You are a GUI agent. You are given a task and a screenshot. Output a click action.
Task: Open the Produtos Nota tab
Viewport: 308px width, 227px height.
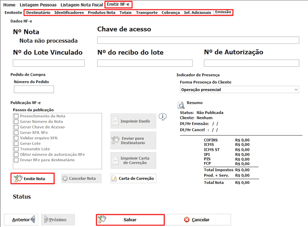point(101,12)
